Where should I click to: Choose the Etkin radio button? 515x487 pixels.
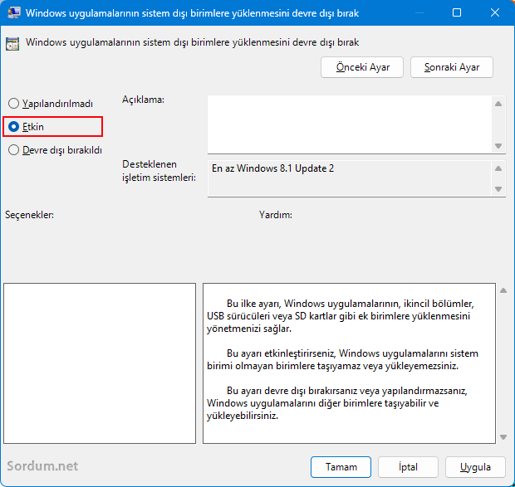(x=13, y=127)
